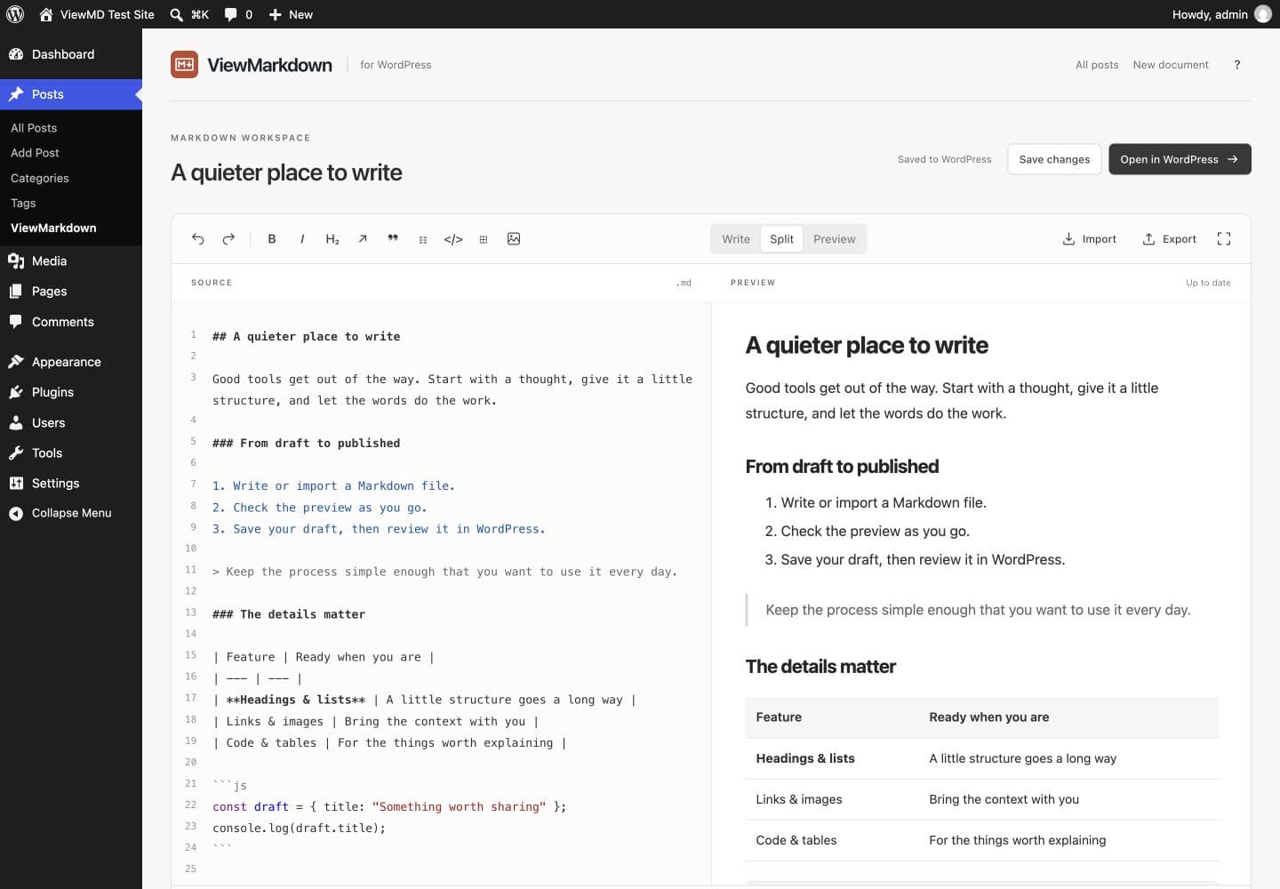The image size is (1280, 889).
Task: Apply italic formatting icon
Action: [x=302, y=239]
